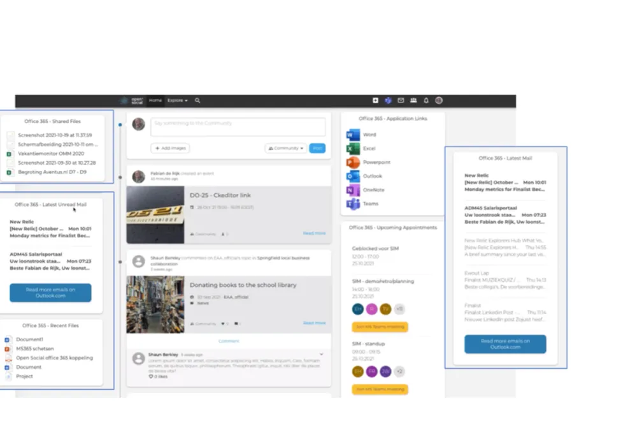
Task: Open notifications bell in top bar
Action: coord(426,101)
